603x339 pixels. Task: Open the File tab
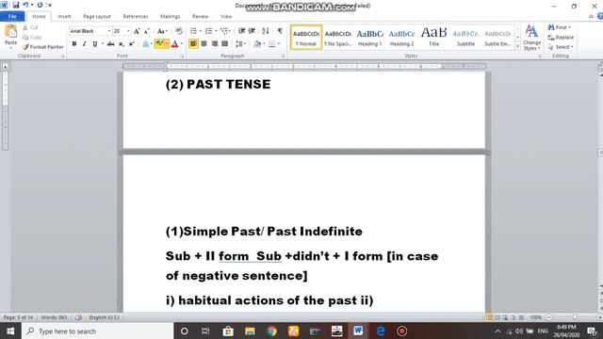(x=12, y=16)
